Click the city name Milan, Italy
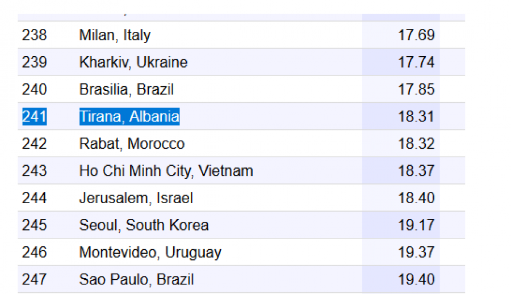The image size is (511, 294). [115, 35]
